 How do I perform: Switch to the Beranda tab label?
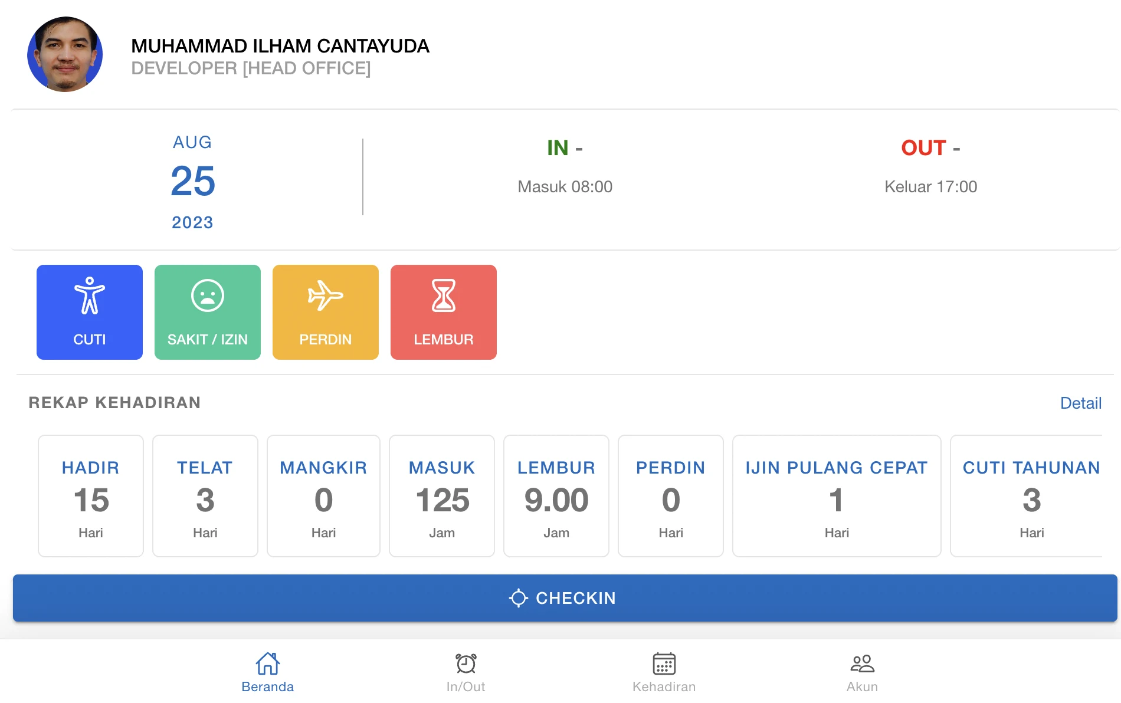pos(268,686)
